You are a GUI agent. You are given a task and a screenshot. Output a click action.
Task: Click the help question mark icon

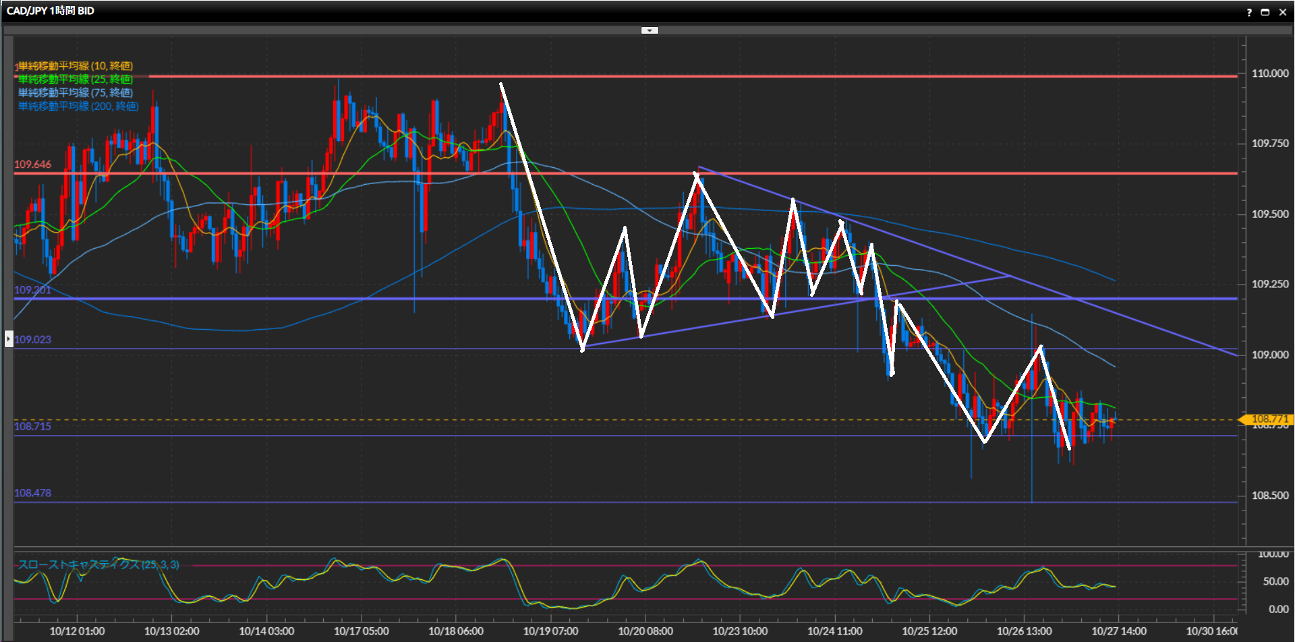[x=1249, y=12]
